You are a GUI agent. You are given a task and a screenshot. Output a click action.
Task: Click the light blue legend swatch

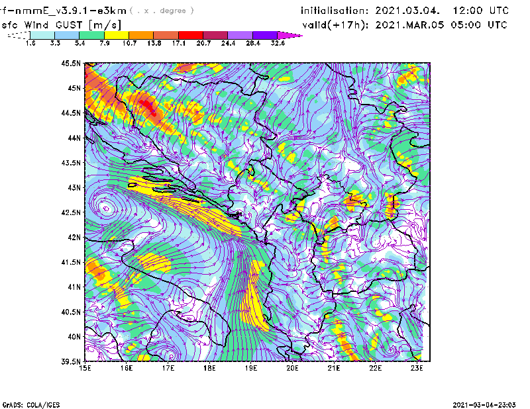(67, 35)
